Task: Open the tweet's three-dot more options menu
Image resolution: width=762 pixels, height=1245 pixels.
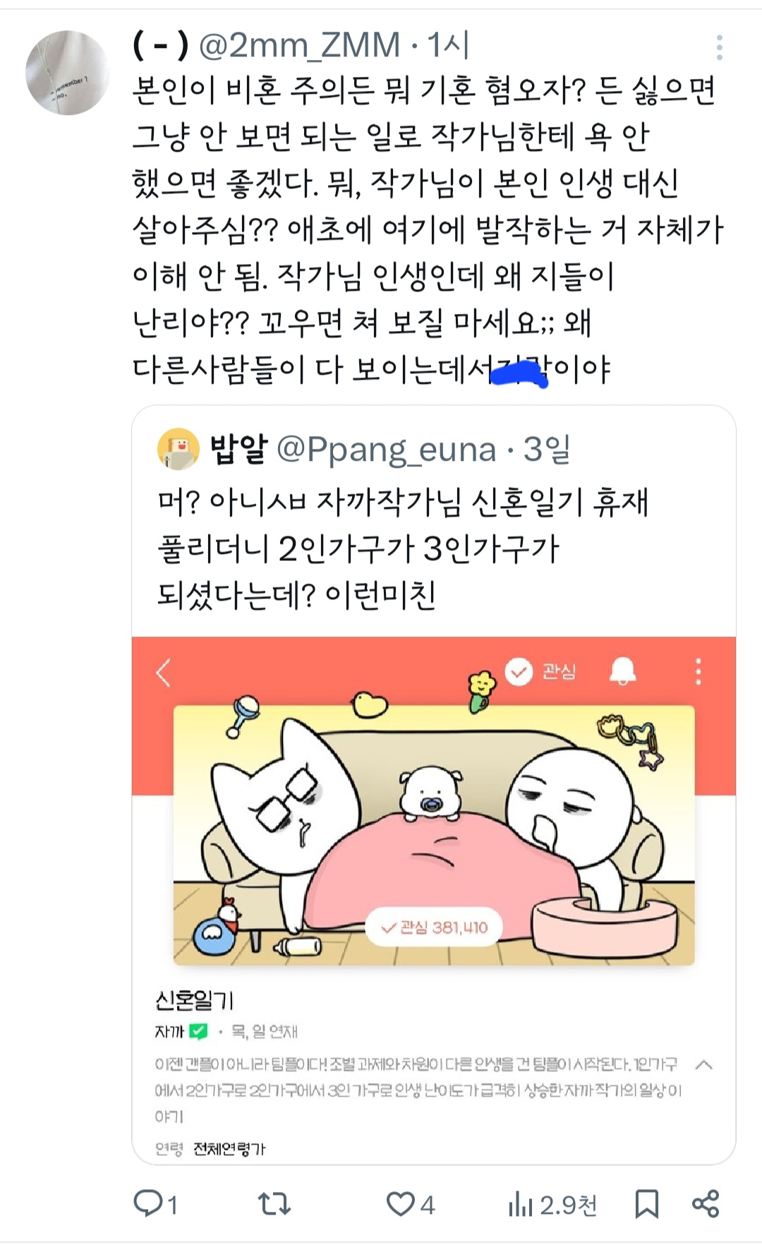Action: 719,47
